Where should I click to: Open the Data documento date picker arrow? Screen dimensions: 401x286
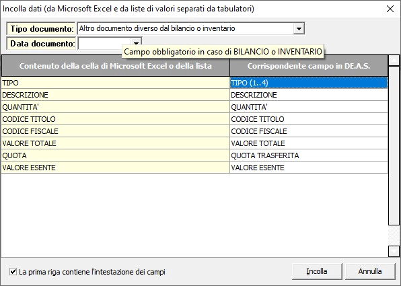click(136, 42)
